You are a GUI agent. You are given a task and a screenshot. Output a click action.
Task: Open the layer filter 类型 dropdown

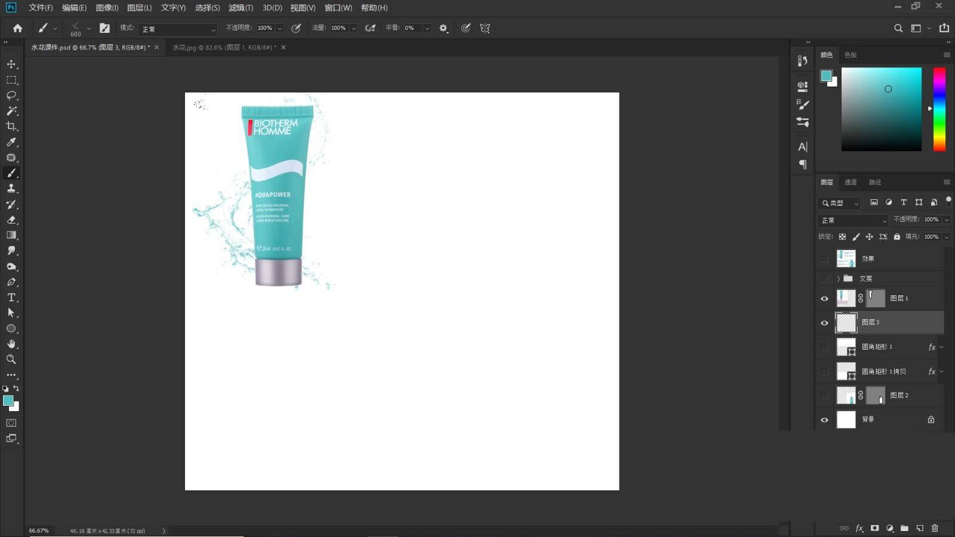tap(839, 203)
